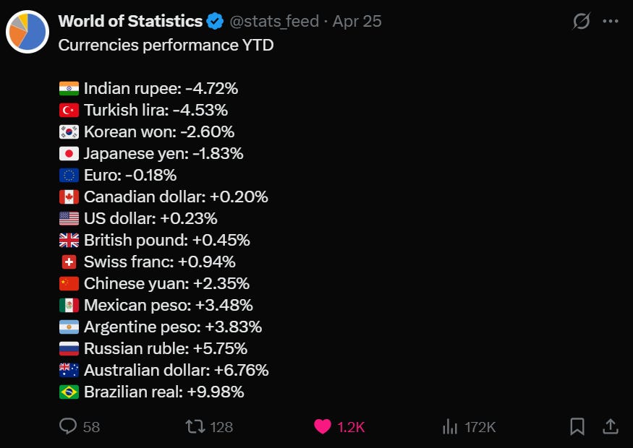Click the repost arrows icon
Image resolution: width=633 pixels, height=448 pixels.
pos(195,426)
